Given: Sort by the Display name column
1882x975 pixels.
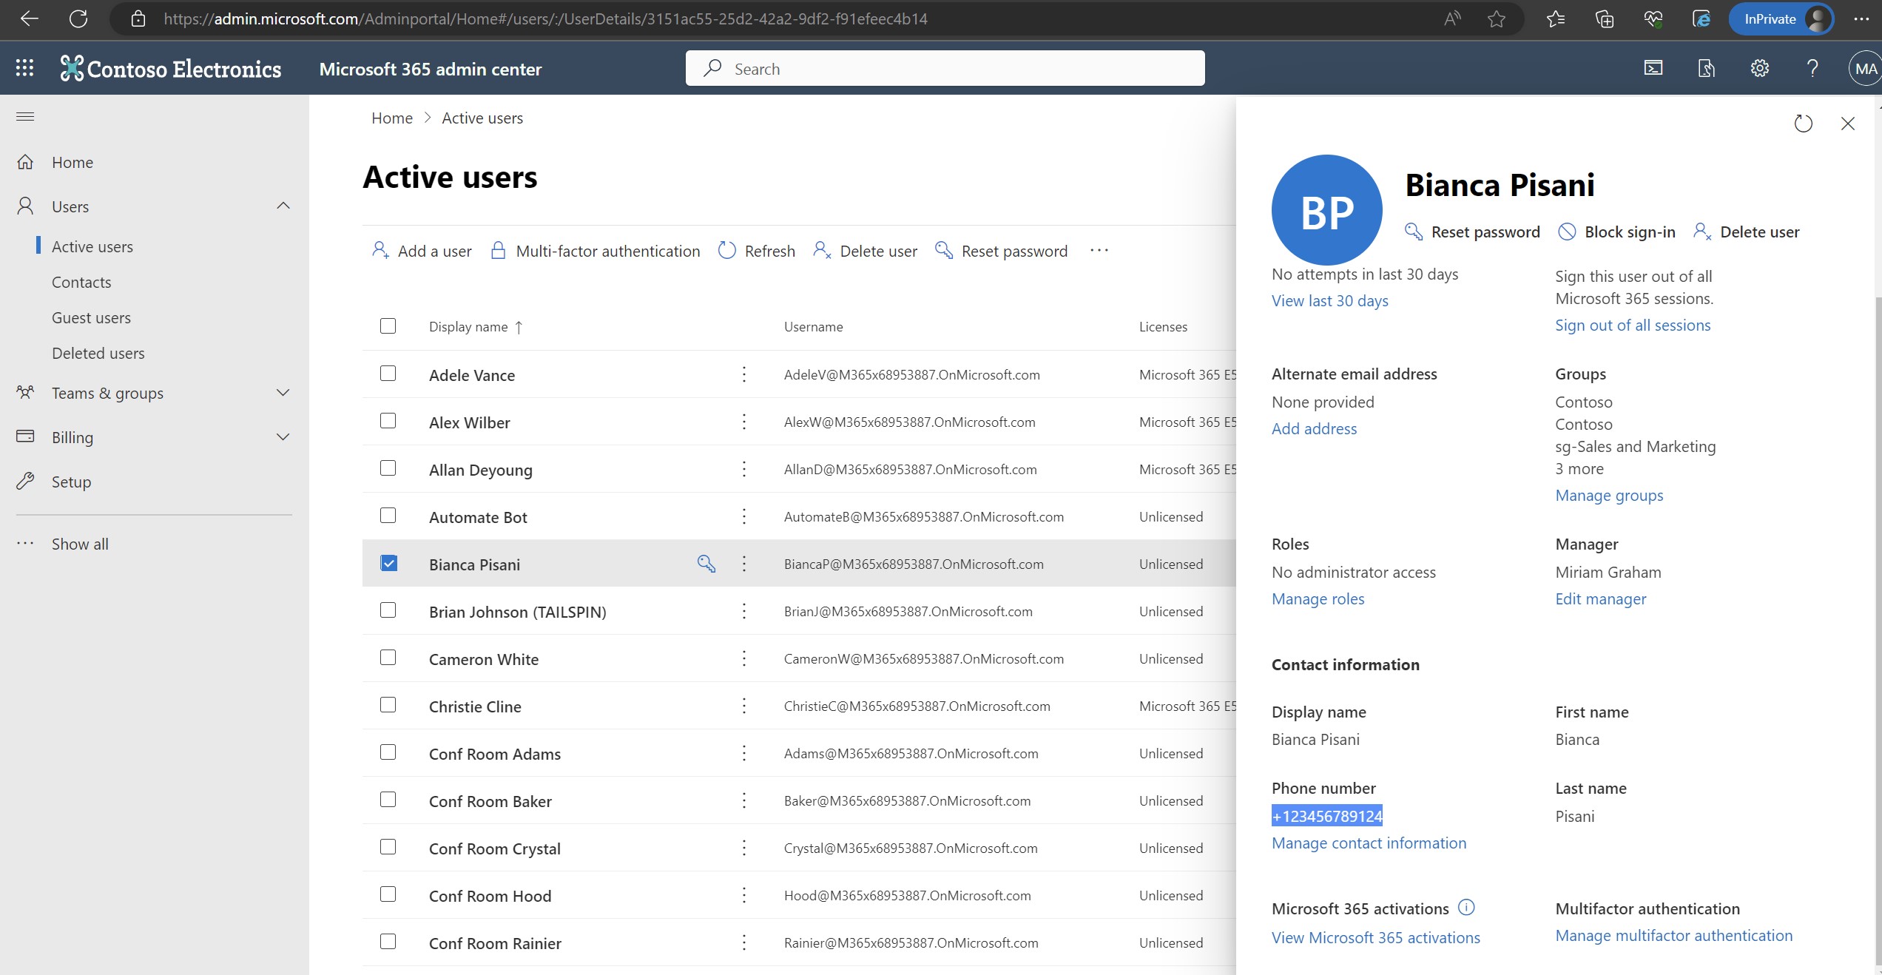Looking at the screenshot, I should pos(476,327).
